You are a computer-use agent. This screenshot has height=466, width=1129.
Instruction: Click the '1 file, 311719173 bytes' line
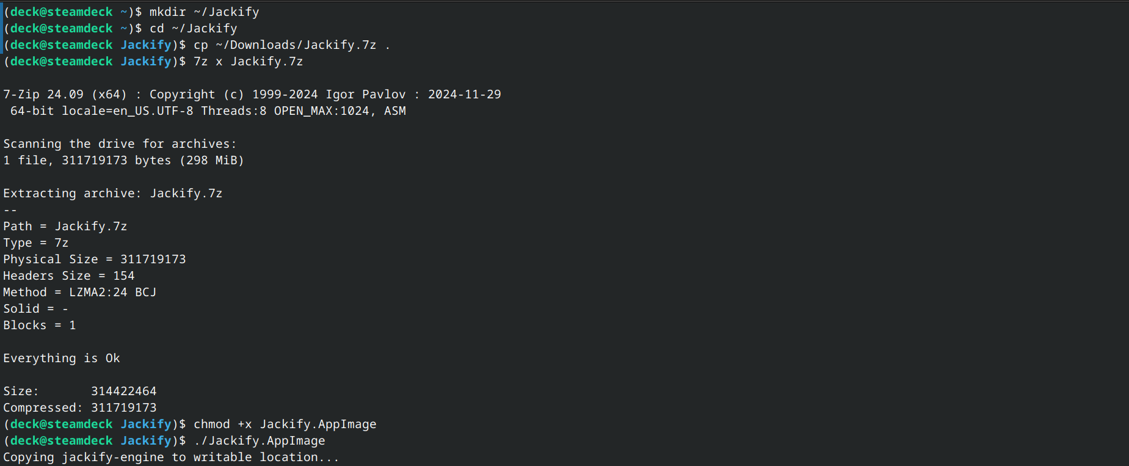pyautogui.click(x=123, y=160)
